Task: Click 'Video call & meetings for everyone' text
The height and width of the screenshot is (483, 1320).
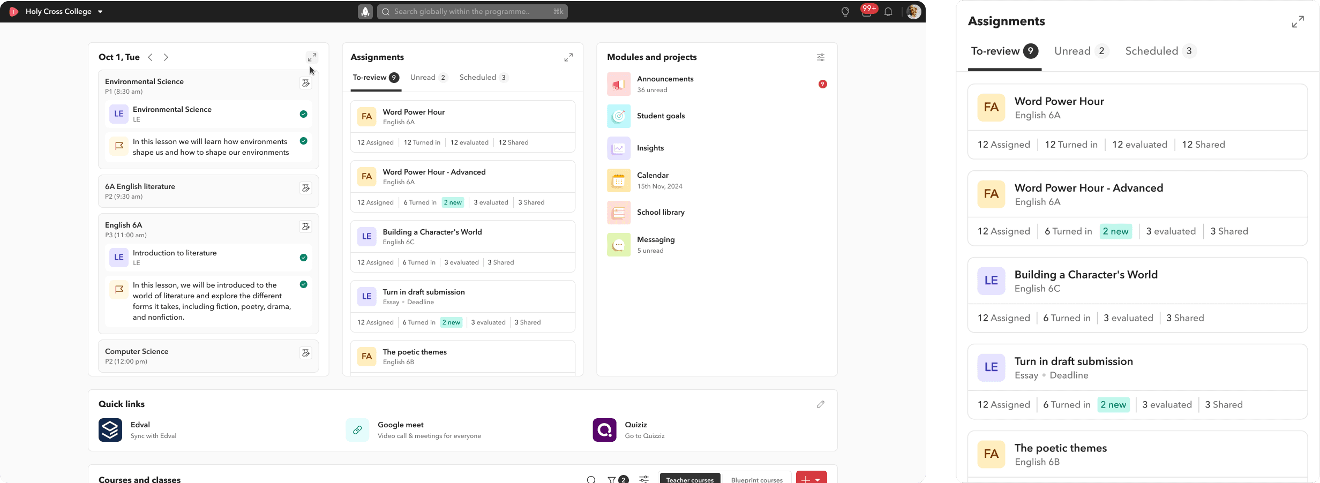Action: tap(429, 436)
